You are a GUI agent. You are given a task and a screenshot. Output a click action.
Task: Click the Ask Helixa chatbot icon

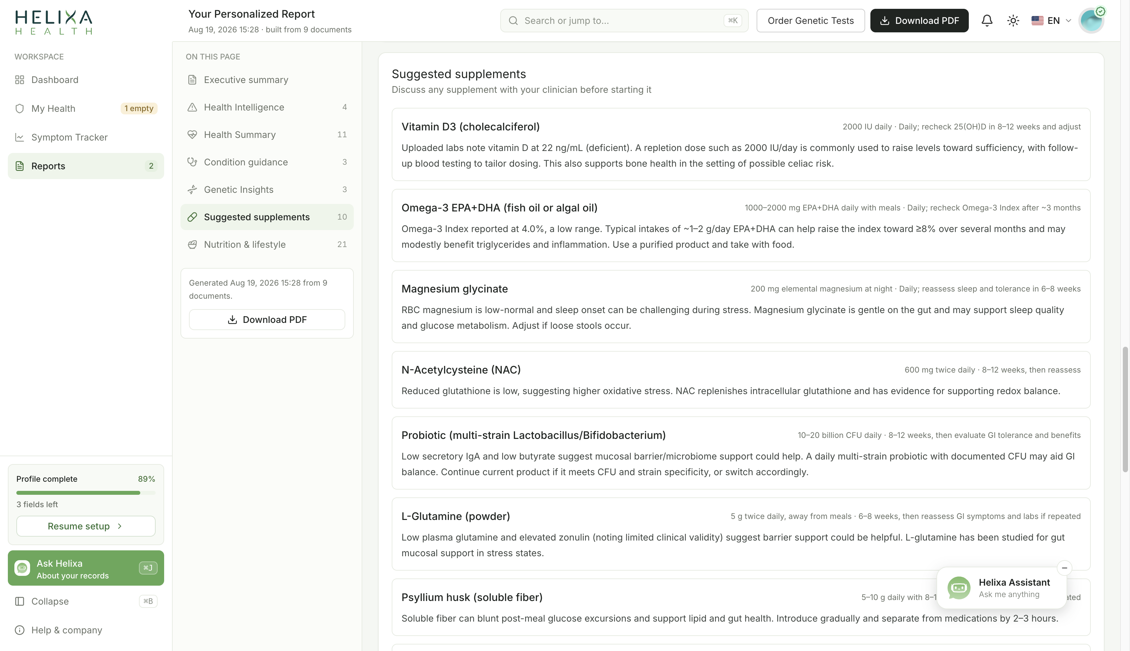click(22, 568)
